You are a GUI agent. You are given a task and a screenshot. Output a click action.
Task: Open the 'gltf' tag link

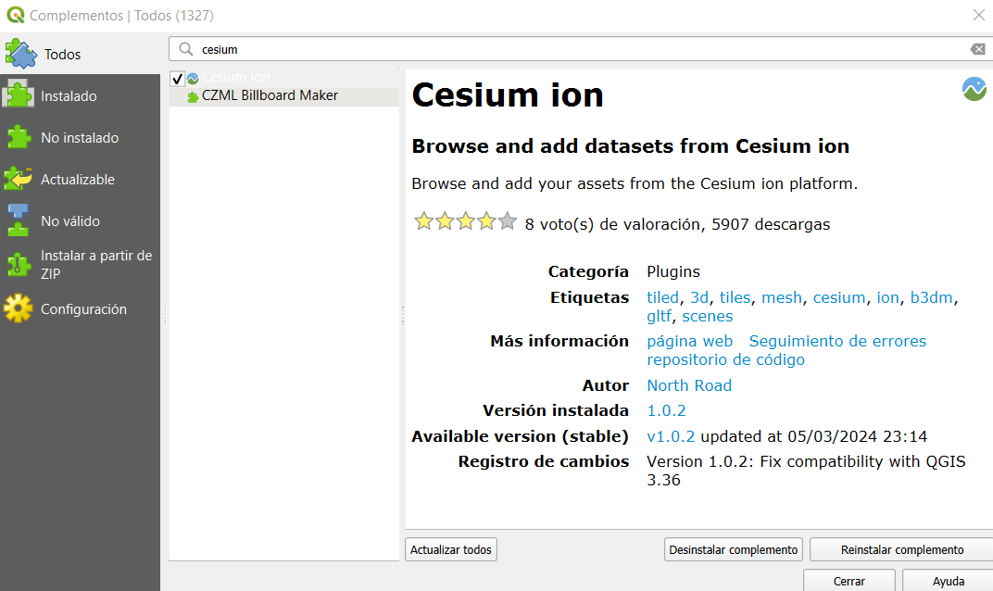[659, 316]
